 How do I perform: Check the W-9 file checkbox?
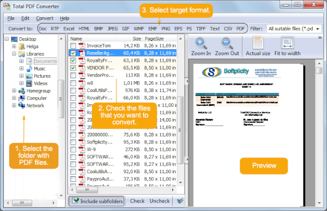point(73,150)
